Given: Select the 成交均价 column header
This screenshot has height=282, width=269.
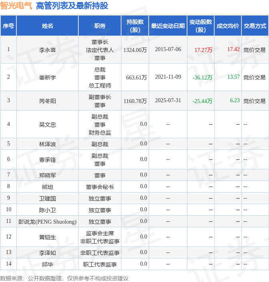Looking at the screenshot, I should pyautogui.click(x=228, y=26).
